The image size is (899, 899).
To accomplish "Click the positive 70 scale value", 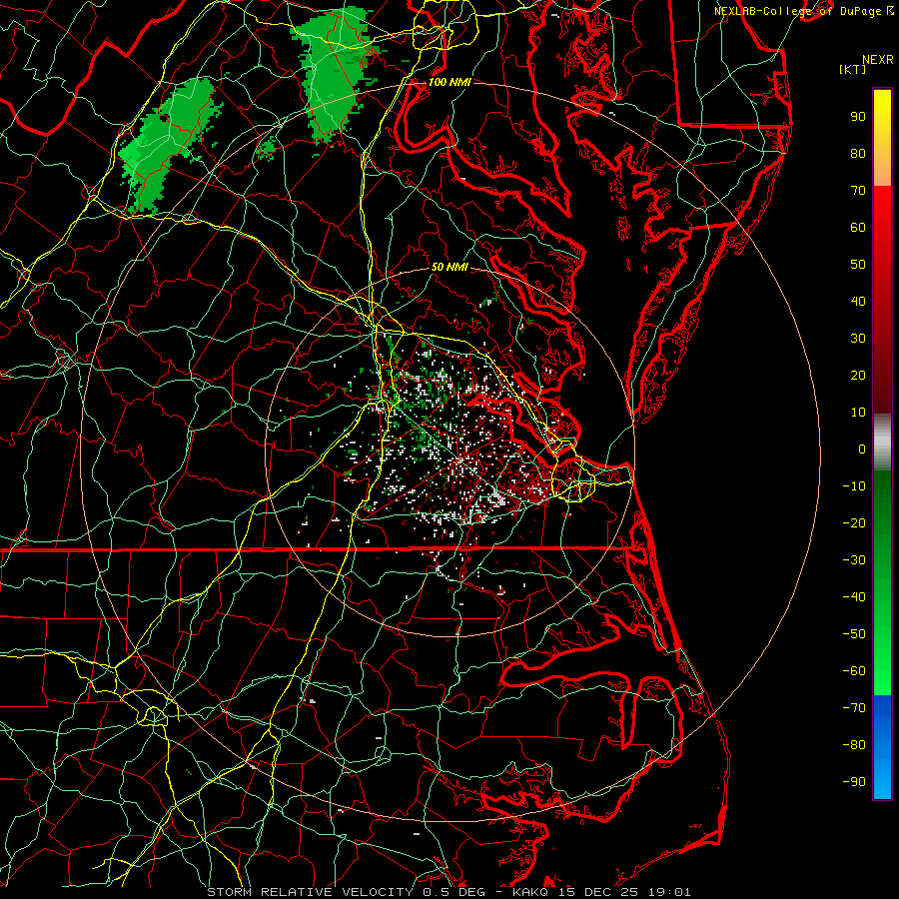I will (x=858, y=191).
